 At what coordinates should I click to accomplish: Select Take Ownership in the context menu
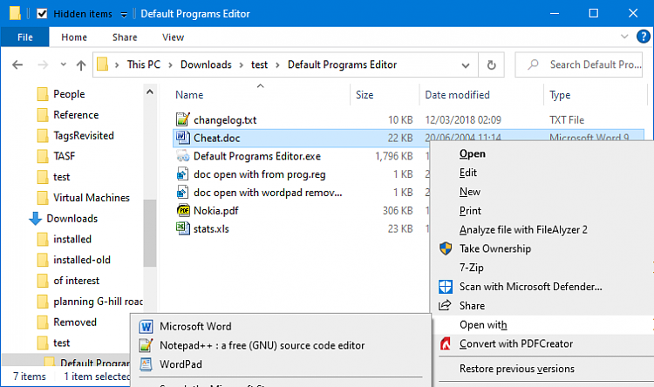(494, 248)
